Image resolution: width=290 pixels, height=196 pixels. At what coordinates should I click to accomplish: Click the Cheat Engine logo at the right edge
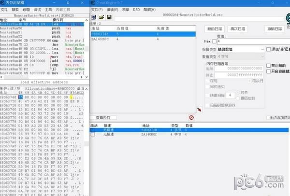288,18
